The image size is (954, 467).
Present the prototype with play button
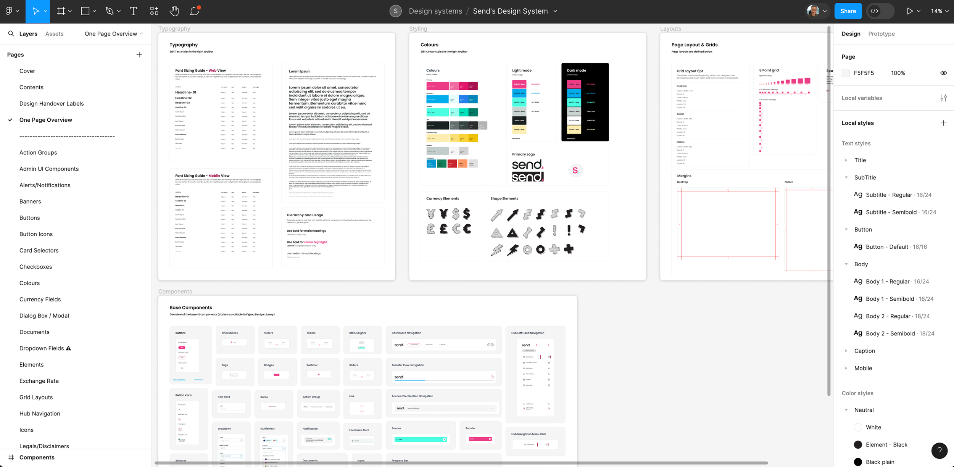[x=910, y=11]
